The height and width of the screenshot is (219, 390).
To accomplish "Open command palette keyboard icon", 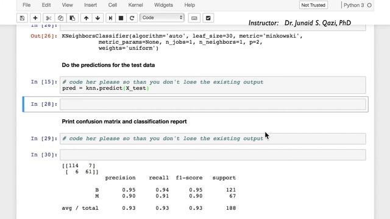I will click(x=194, y=18).
